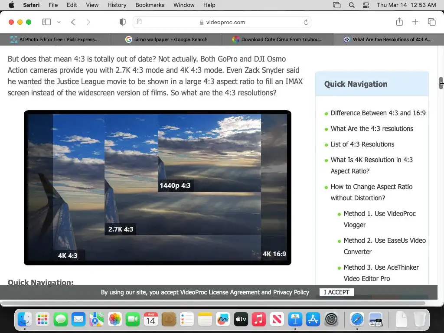Open the Bookmarks menu
The height and width of the screenshot is (333, 444).
[x=150, y=5]
